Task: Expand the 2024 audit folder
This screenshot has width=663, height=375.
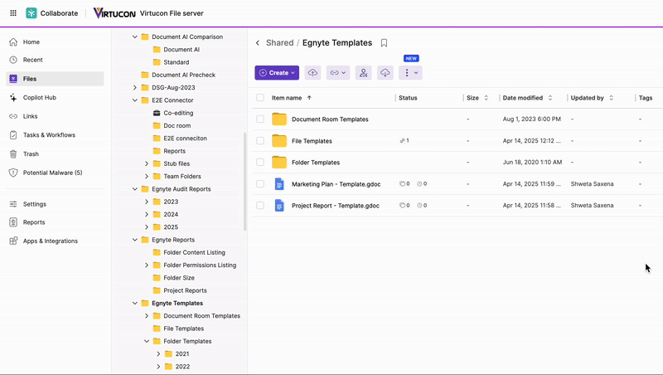Action: pos(147,215)
